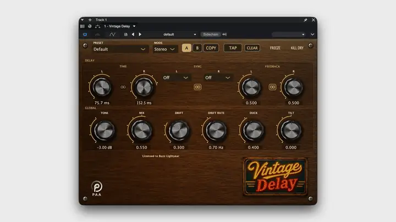Open the routing tree icon
Image resolution: width=396 pixels, height=222 pixels.
click(97, 26)
